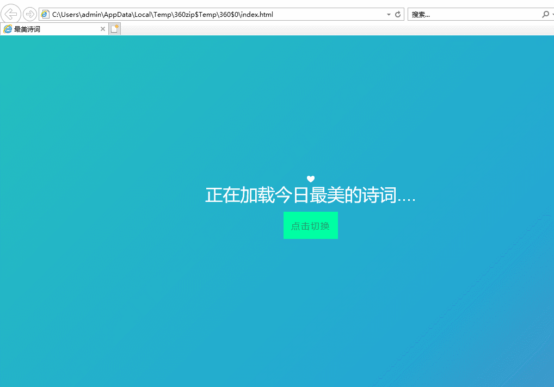Open the address bar history dropdown arrow
554x387 pixels.
389,15
